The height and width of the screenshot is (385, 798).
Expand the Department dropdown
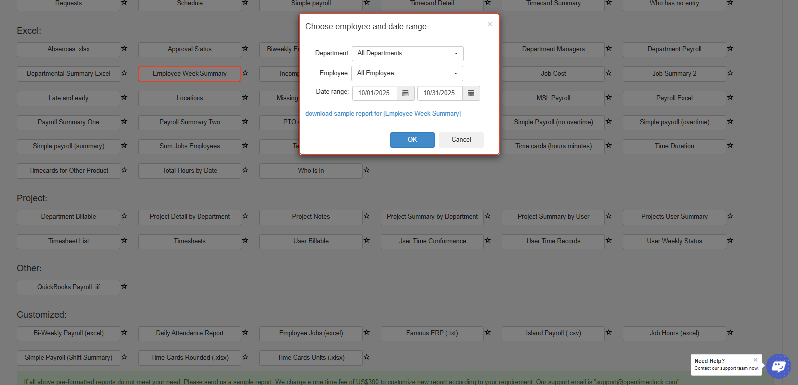[407, 53]
